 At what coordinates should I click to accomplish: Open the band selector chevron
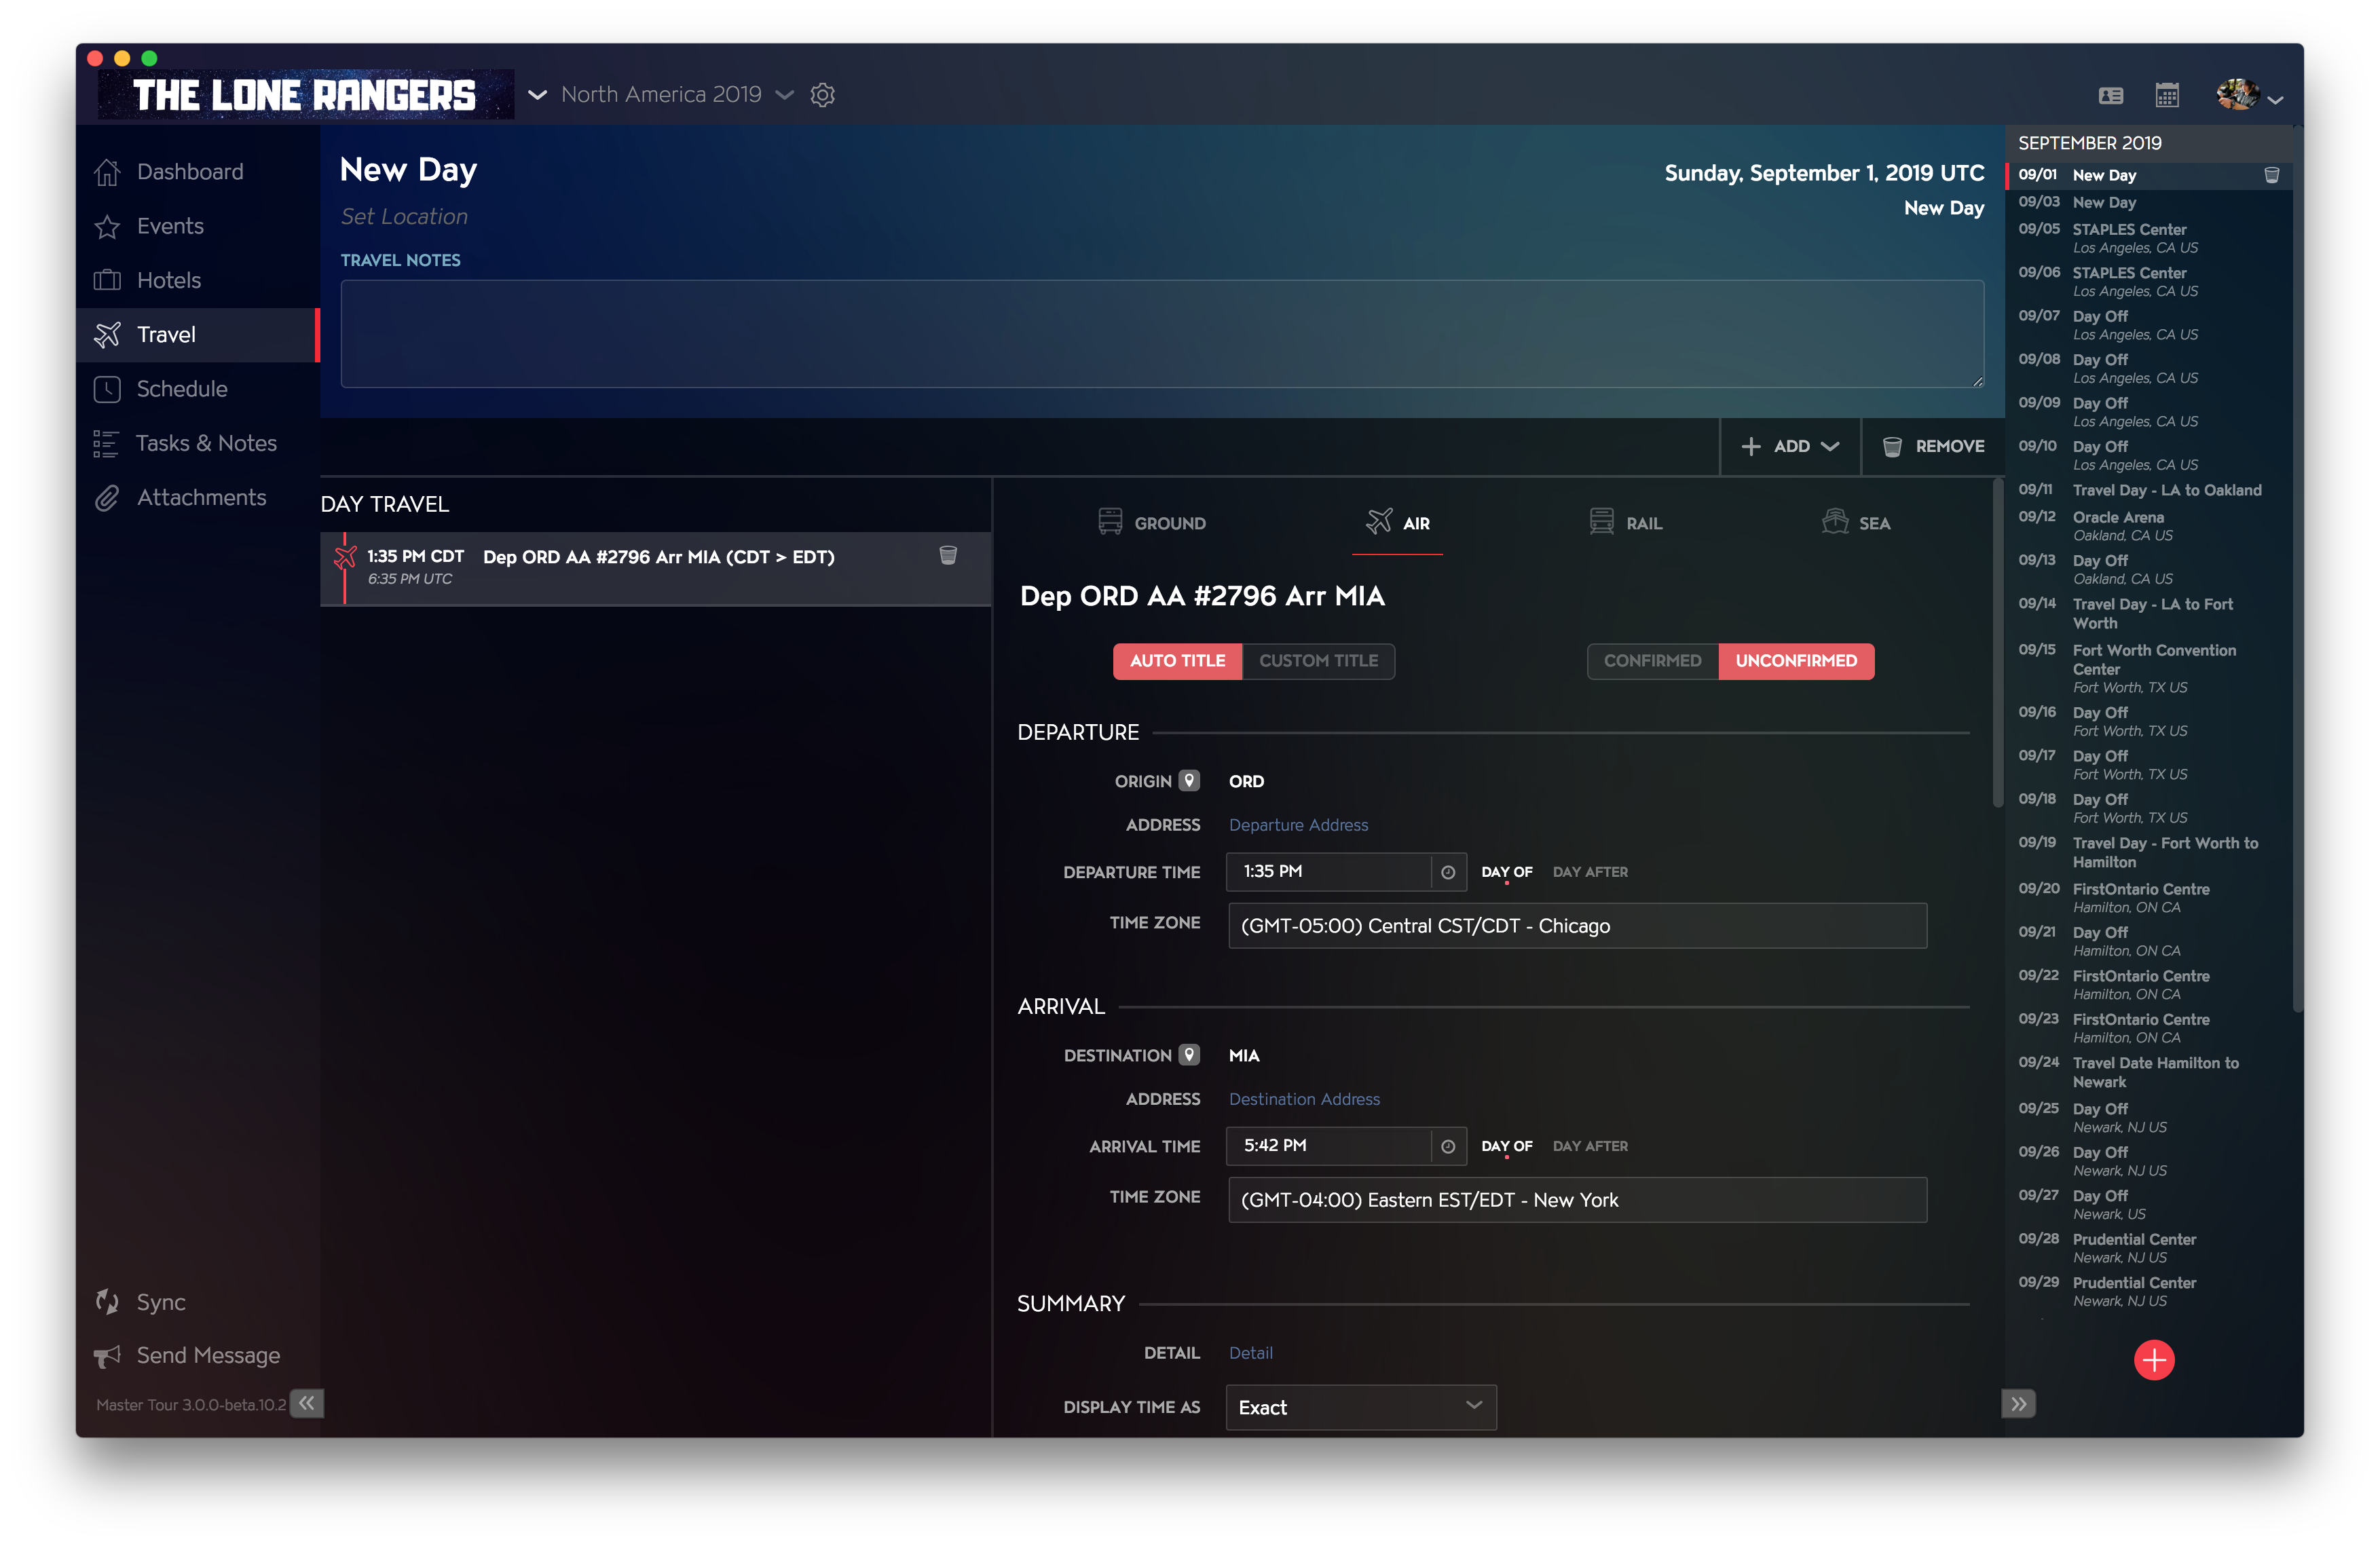pyautogui.click(x=537, y=95)
